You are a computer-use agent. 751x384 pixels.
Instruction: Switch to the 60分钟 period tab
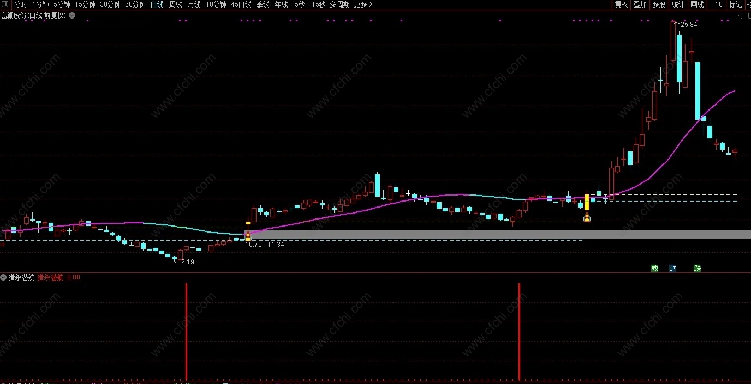click(135, 4)
